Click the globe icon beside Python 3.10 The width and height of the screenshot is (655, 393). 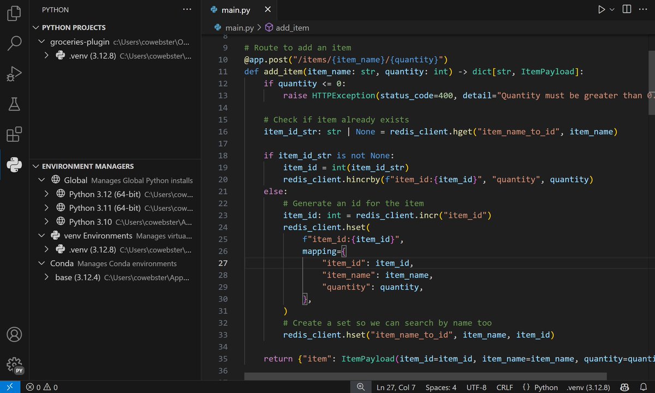click(61, 222)
